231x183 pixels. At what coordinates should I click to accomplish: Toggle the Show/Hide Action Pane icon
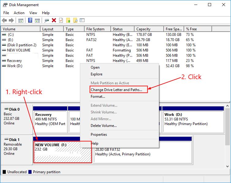click(x=37, y=21)
